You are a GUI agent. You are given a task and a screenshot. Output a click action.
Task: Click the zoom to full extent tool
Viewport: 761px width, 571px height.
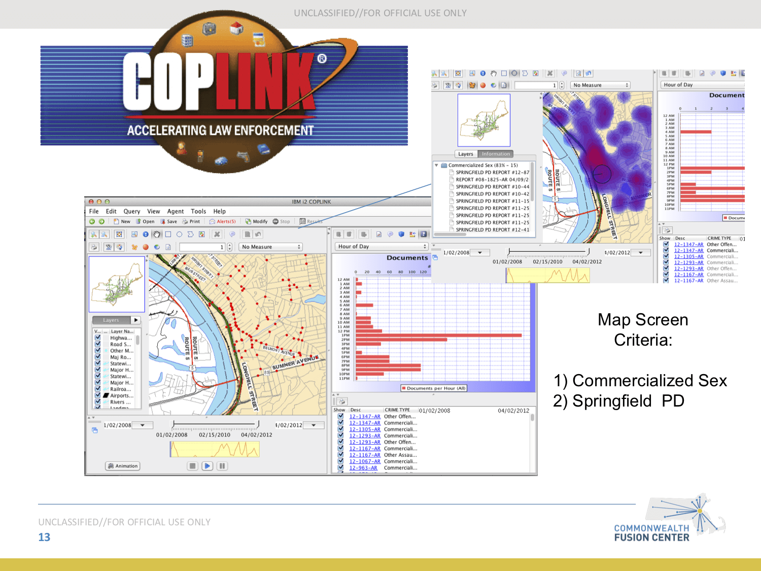pyautogui.click(x=119, y=234)
